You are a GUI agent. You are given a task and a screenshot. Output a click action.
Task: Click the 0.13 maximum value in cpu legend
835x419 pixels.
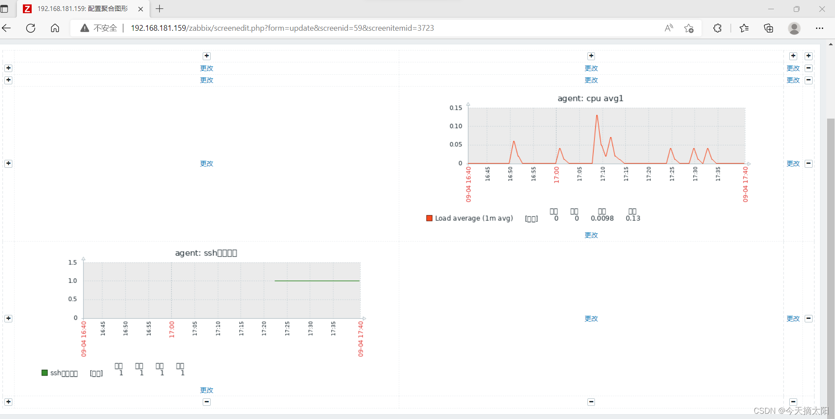[633, 218]
